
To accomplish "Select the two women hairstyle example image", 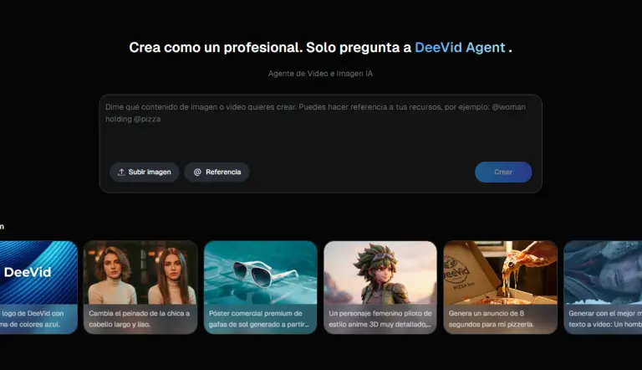I will pyautogui.click(x=140, y=272).
